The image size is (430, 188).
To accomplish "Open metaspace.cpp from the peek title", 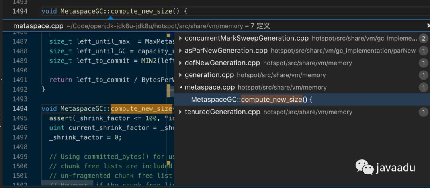I will 38,26.
